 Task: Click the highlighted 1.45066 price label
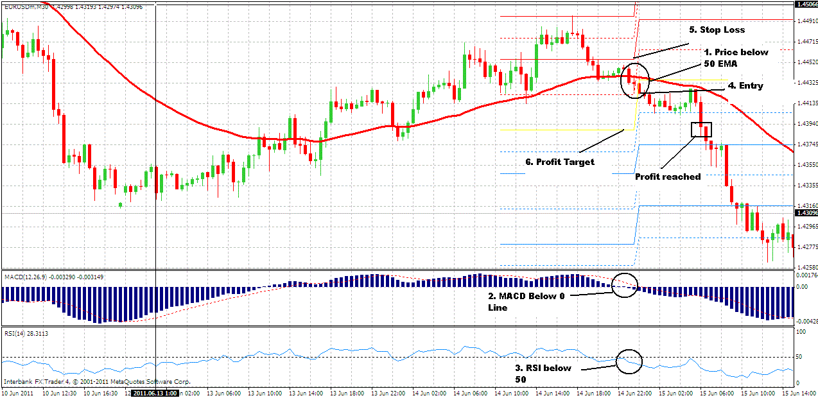click(806, 4)
